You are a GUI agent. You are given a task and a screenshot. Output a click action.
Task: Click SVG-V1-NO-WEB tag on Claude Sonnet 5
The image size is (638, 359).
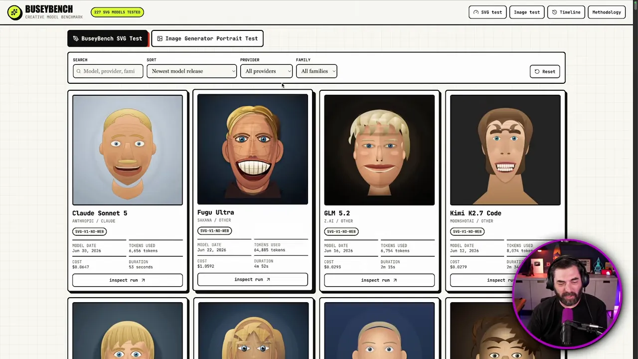click(89, 231)
